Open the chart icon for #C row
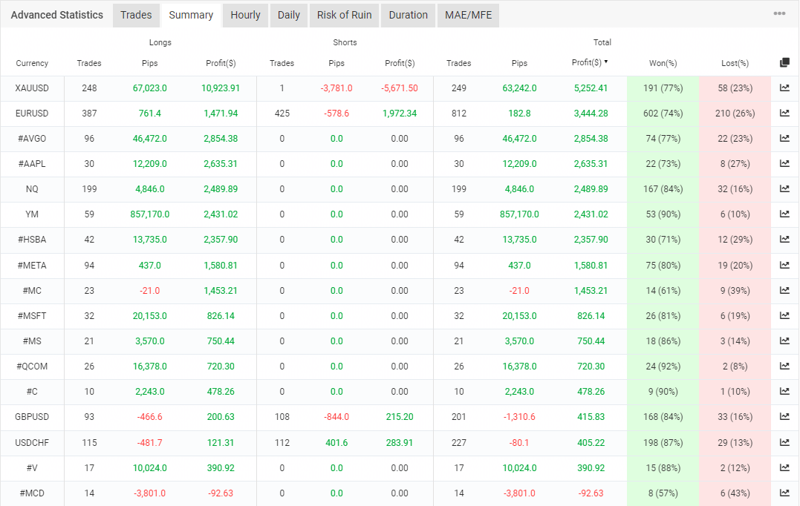 point(784,391)
